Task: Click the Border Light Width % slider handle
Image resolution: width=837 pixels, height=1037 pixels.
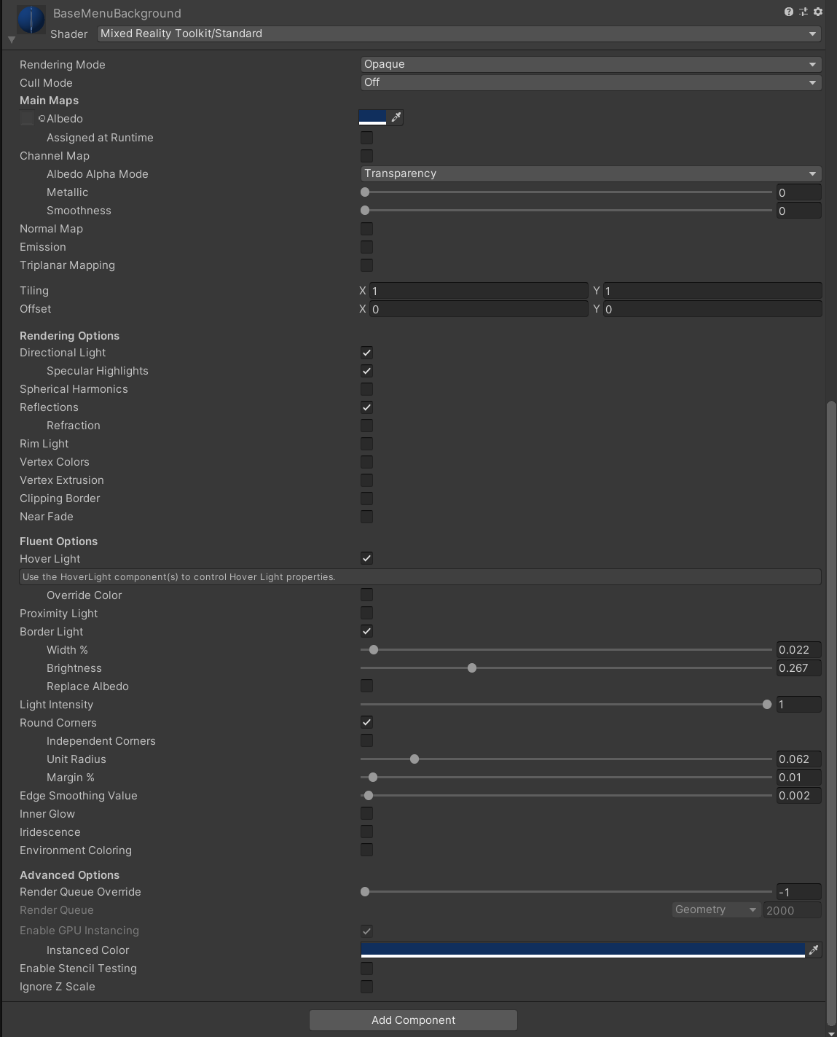Action: 374,650
